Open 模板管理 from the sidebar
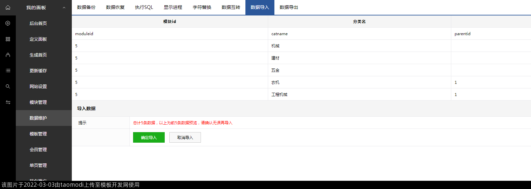Screen dimensions: 531x189 coord(38,134)
